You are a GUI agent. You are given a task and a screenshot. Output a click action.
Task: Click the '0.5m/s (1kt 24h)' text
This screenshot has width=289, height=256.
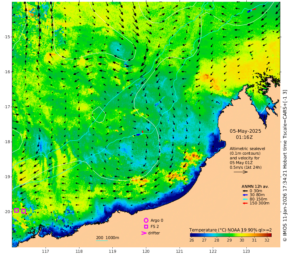246,167
